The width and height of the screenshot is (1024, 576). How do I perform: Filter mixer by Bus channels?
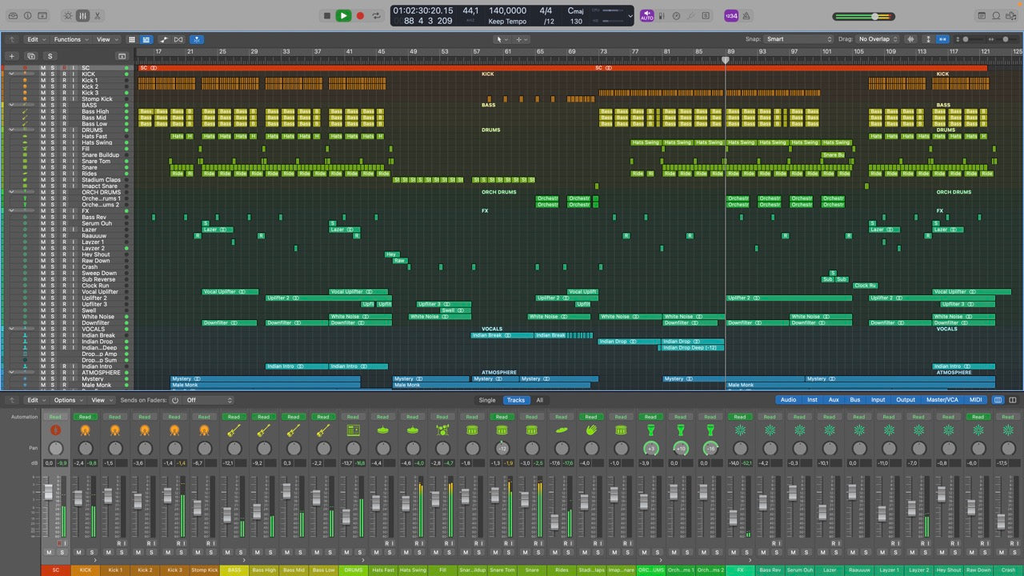[x=855, y=400]
